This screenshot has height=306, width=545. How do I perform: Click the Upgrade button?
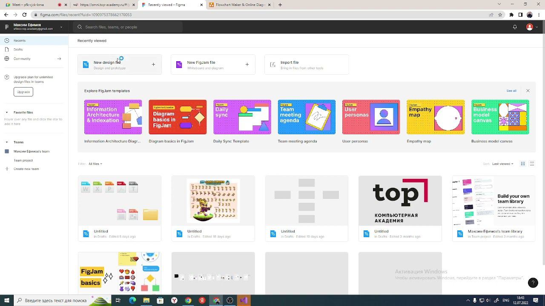pos(23,92)
